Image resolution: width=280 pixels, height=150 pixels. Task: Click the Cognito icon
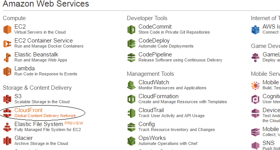click(255, 99)
